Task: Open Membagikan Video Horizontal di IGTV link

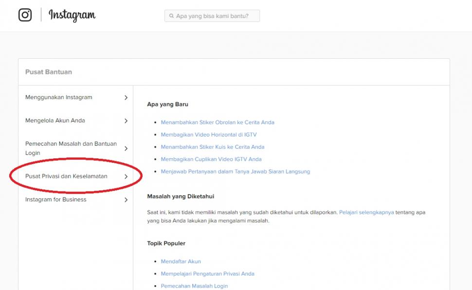Action: coord(209,135)
